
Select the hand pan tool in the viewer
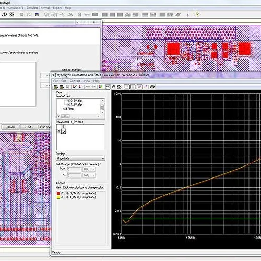(114, 87)
